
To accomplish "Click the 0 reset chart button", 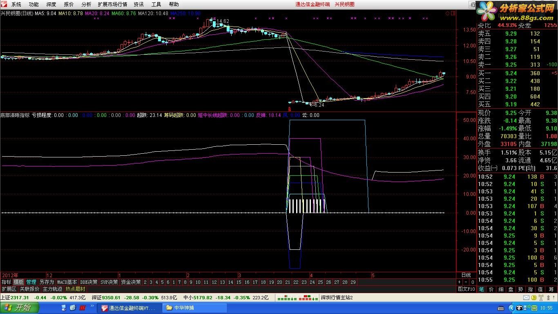I will pos(473,282).
